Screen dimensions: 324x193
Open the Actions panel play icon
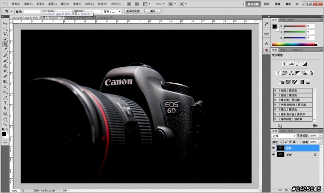[267, 34]
